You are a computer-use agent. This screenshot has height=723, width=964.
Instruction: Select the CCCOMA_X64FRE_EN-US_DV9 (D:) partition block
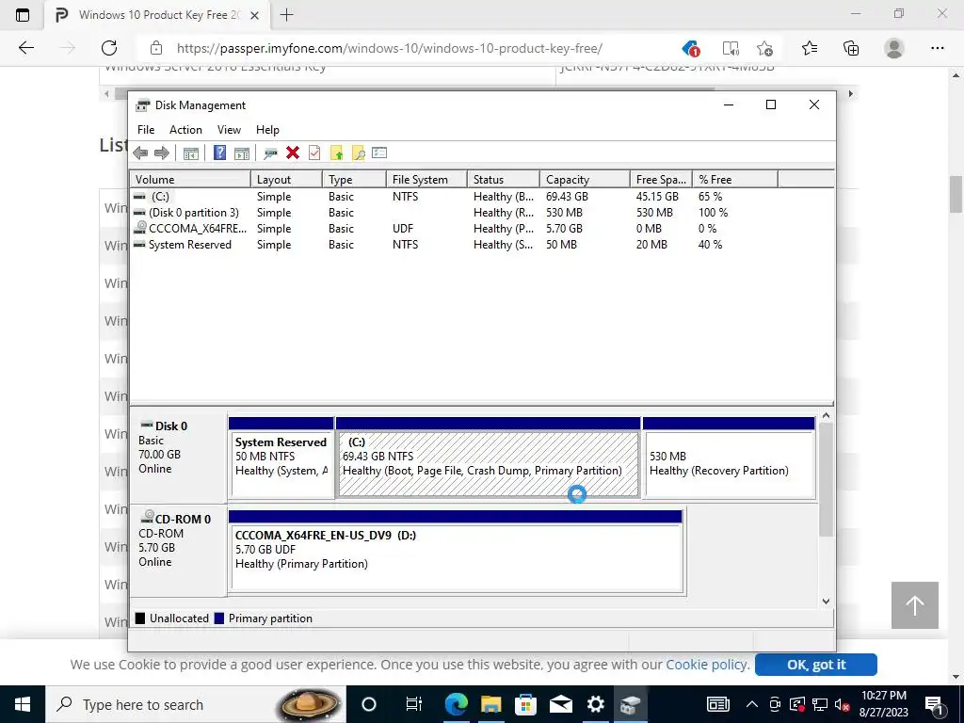tap(457, 552)
